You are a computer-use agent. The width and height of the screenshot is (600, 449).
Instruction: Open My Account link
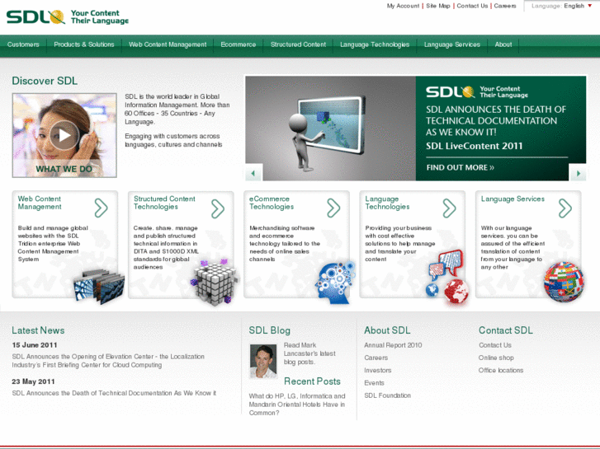[403, 6]
